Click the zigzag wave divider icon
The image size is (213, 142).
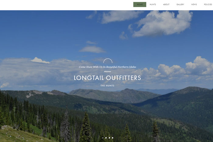point(107,71)
